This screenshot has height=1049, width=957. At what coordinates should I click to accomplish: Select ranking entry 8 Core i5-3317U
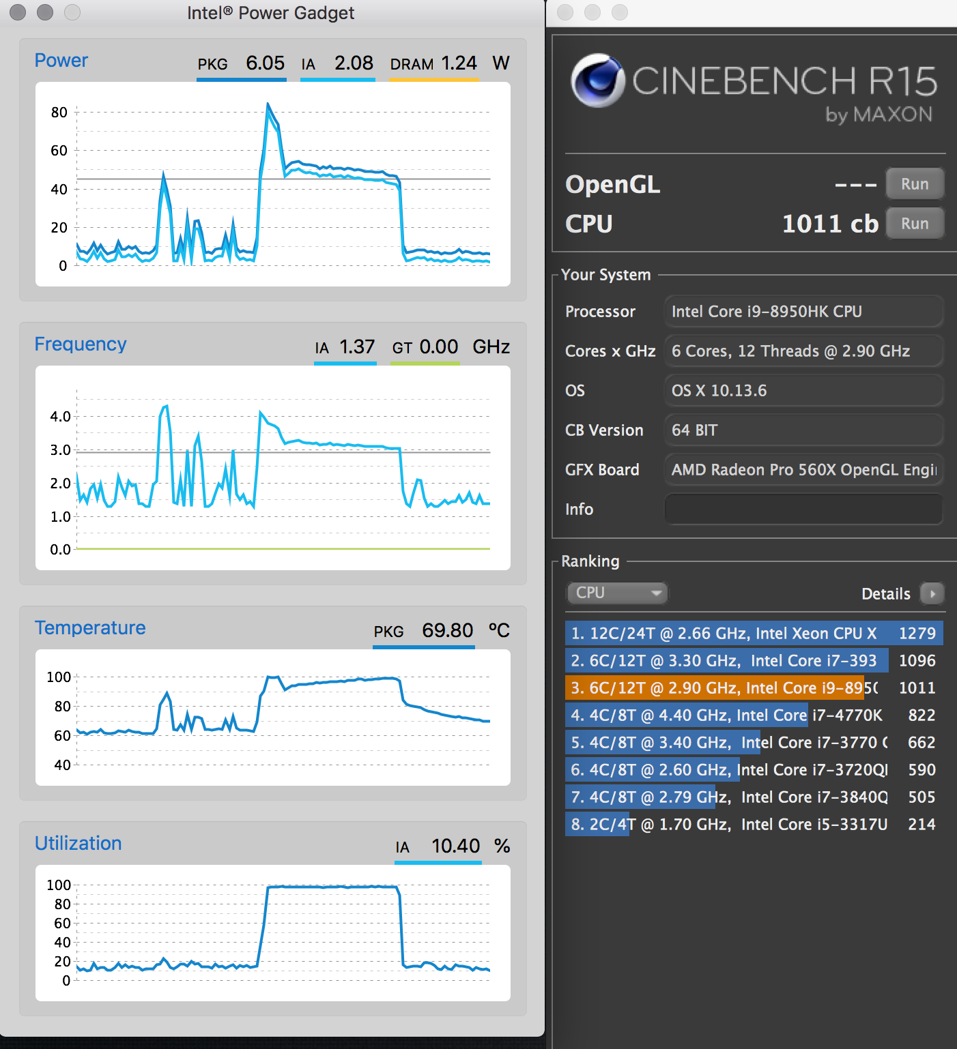coord(754,824)
